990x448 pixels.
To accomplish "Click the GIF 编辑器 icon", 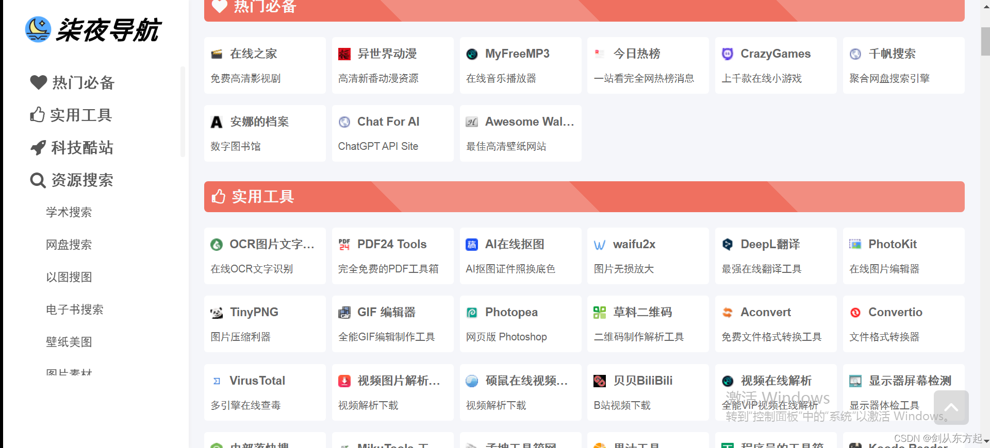I will pyautogui.click(x=344, y=313).
